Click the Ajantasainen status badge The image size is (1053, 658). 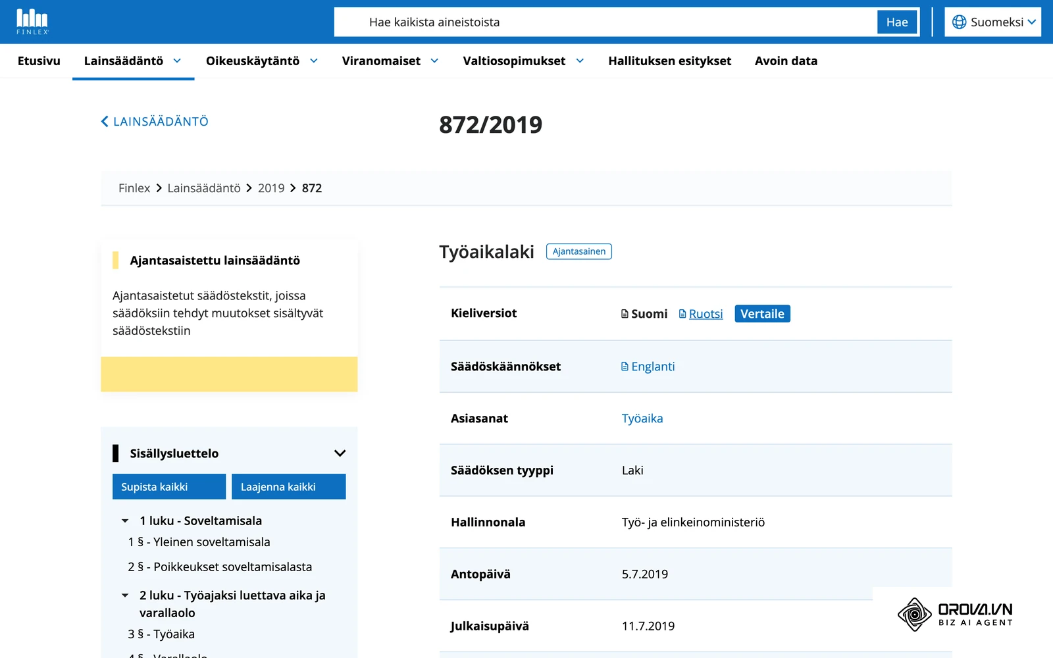point(579,251)
